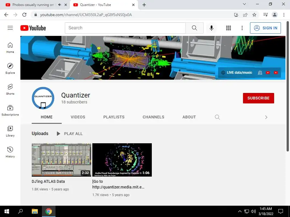Click the ATLAS icon in the banner

pos(260,73)
